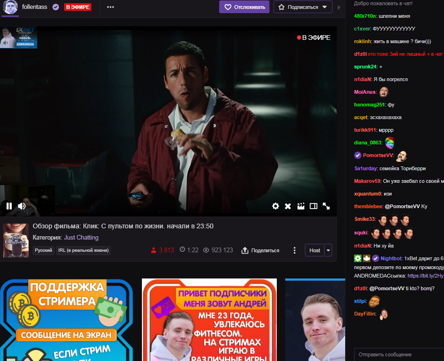Open the Привет подписчики about panel
Screen dimensions: 444x361
pos(209,320)
